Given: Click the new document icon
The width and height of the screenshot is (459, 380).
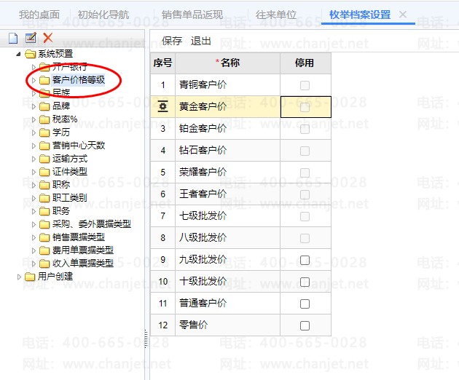Looking at the screenshot, I should pos(13,38).
